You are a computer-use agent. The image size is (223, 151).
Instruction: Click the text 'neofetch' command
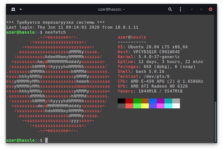(x=55, y=32)
